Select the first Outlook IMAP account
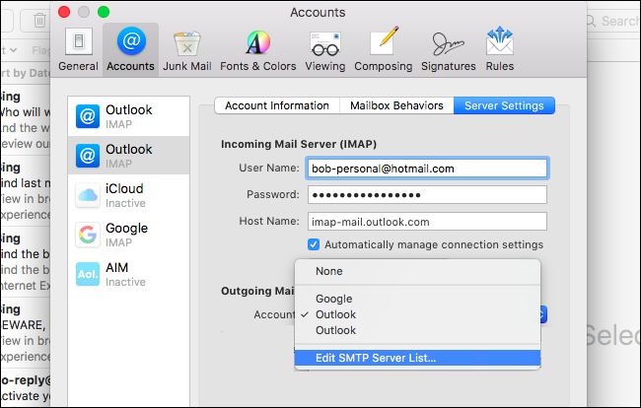 128,116
